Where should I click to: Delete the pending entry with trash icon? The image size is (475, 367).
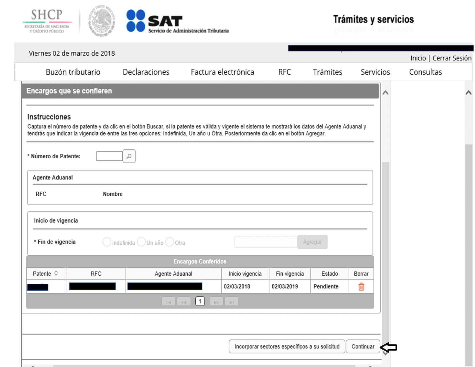361,287
